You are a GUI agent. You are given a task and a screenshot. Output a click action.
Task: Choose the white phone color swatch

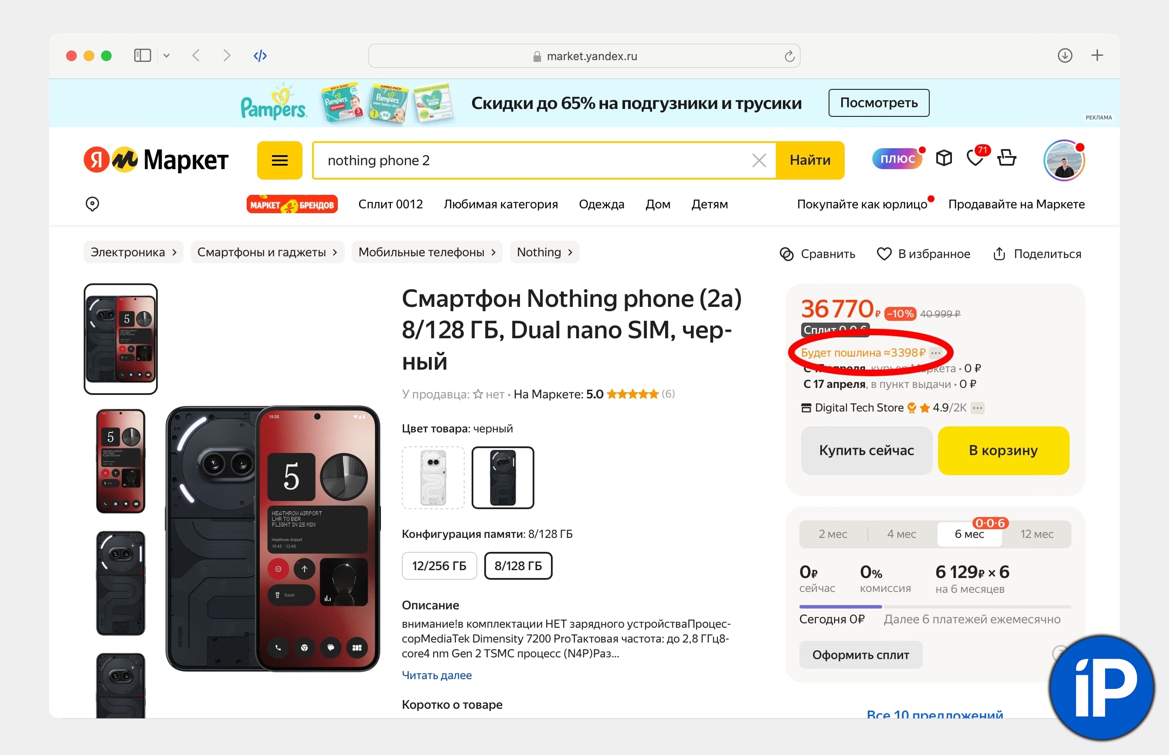[433, 477]
